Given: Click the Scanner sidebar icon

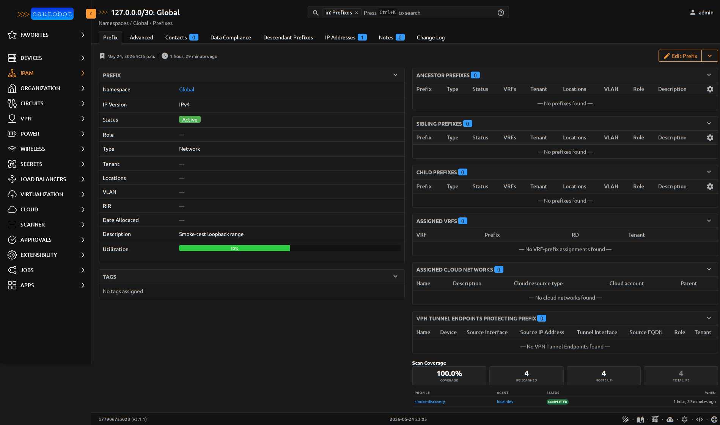Looking at the screenshot, I should point(12,225).
